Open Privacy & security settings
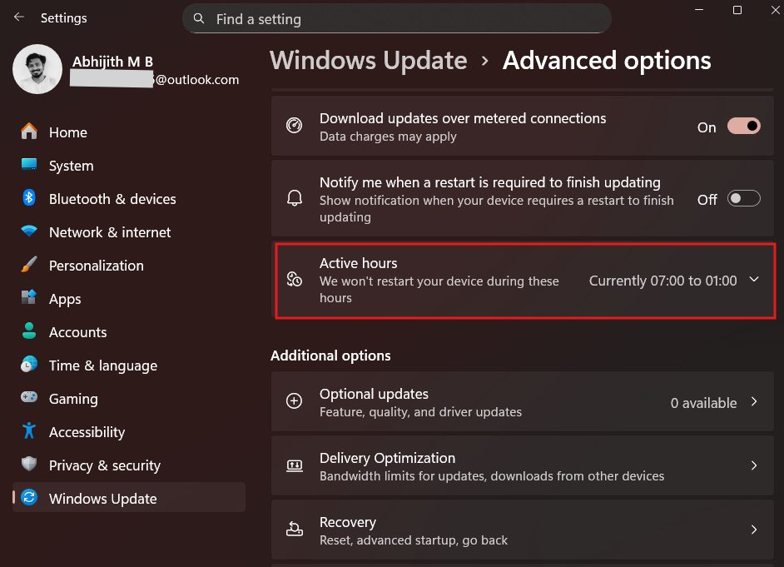The height and width of the screenshot is (567, 784). tap(104, 465)
